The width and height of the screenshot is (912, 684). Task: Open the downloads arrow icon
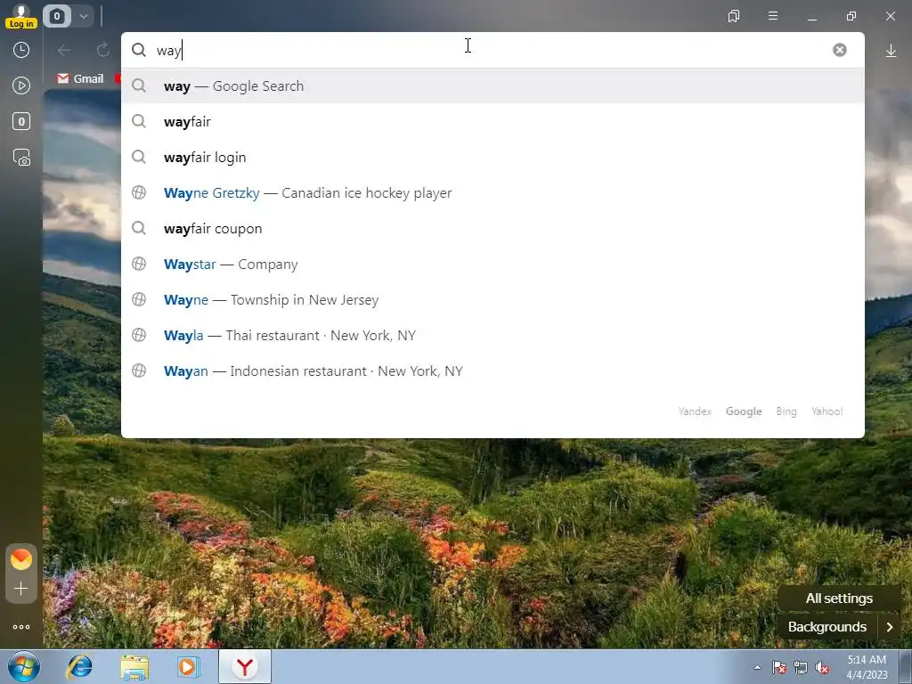(x=891, y=51)
